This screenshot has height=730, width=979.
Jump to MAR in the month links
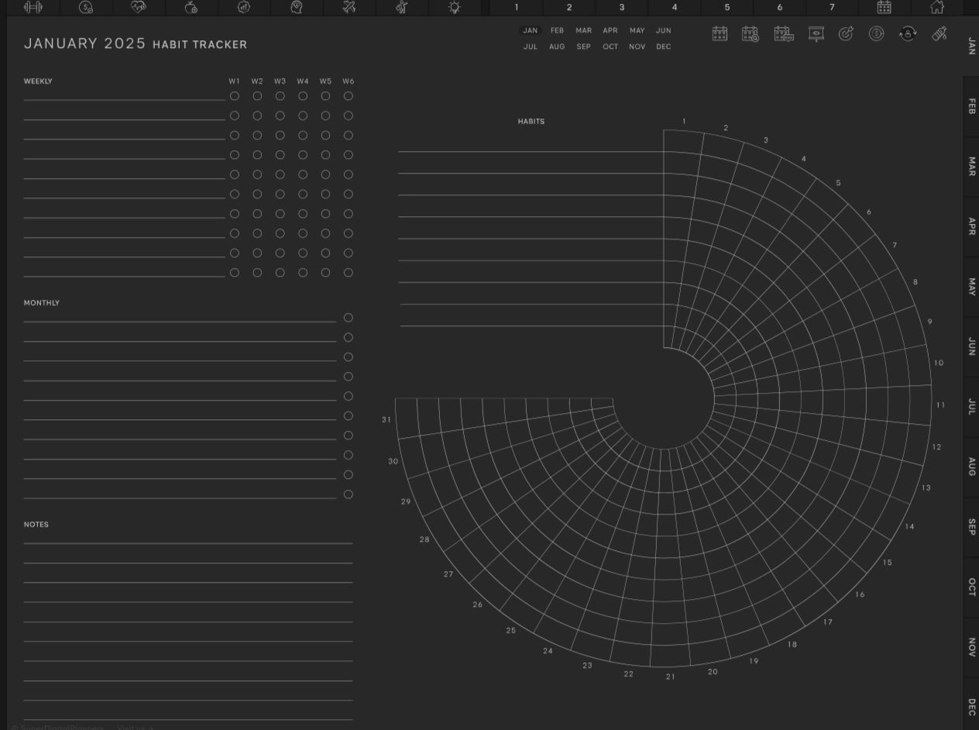pyautogui.click(x=583, y=31)
